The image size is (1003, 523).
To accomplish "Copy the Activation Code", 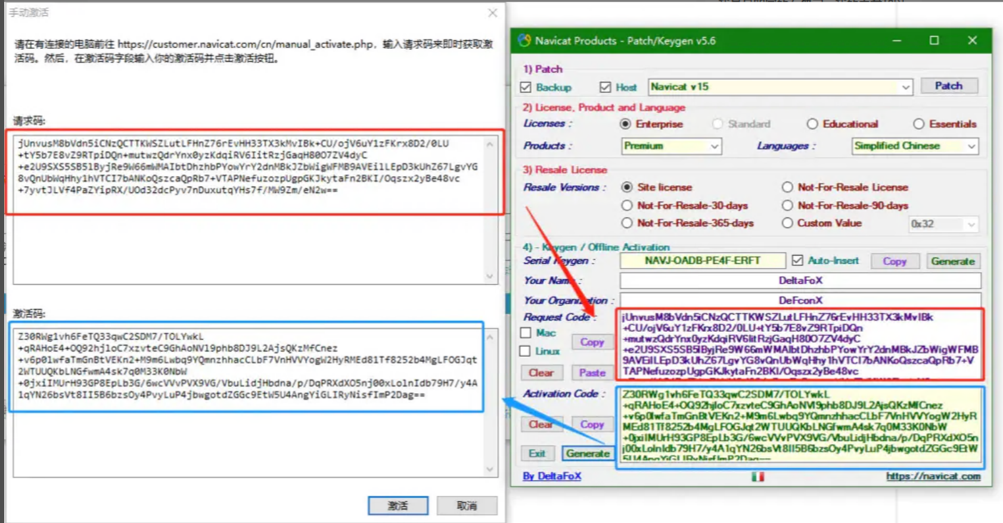I will tap(592, 424).
